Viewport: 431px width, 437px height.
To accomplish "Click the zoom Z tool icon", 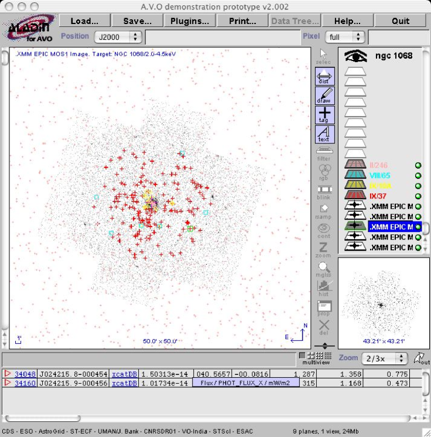I will coord(324,249).
